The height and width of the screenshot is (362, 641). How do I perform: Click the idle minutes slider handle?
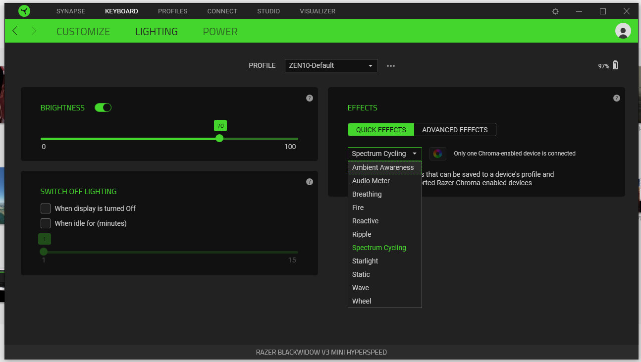(x=44, y=252)
